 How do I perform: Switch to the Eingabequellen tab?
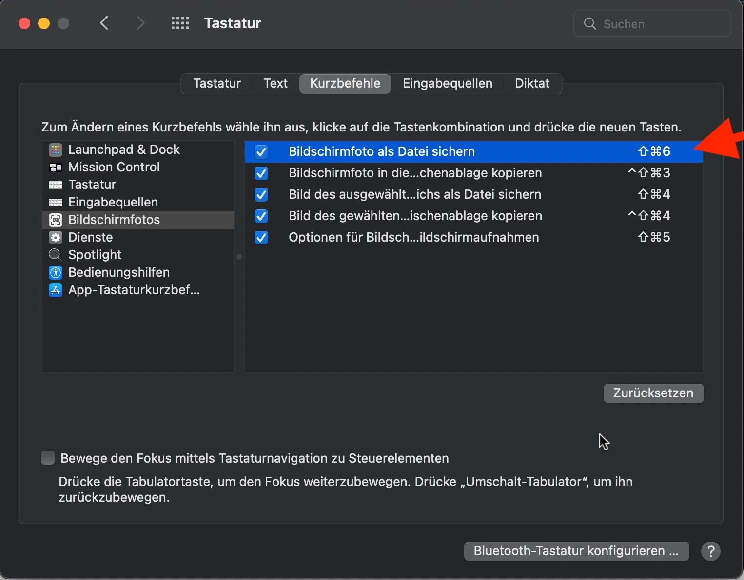[447, 83]
